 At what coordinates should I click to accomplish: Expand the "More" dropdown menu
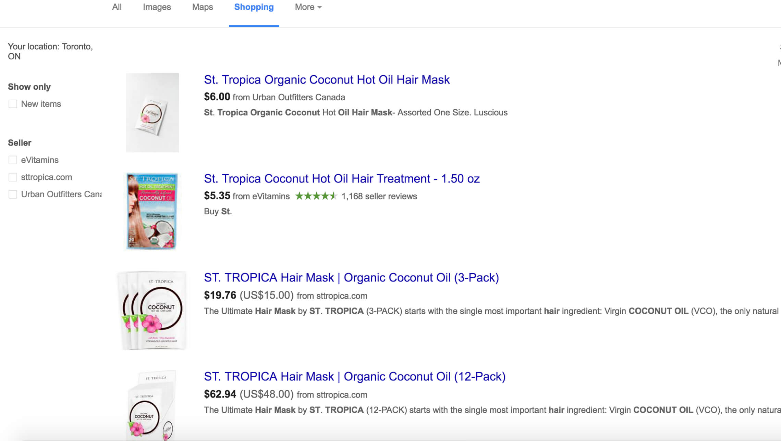(x=307, y=7)
